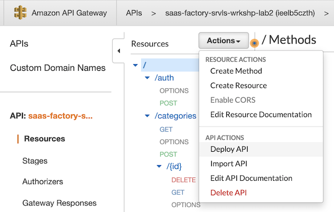334x212 pixels.
Task: Click the / Methods page title
Action: (289, 40)
